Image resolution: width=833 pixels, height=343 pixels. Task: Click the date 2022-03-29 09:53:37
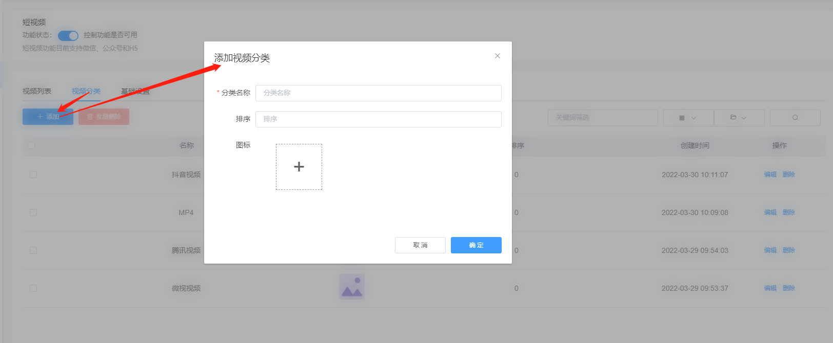695,288
